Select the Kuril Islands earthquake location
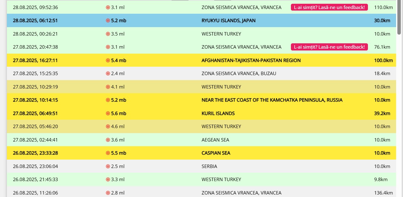Viewport: 403px width, 197px height. (218, 113)
